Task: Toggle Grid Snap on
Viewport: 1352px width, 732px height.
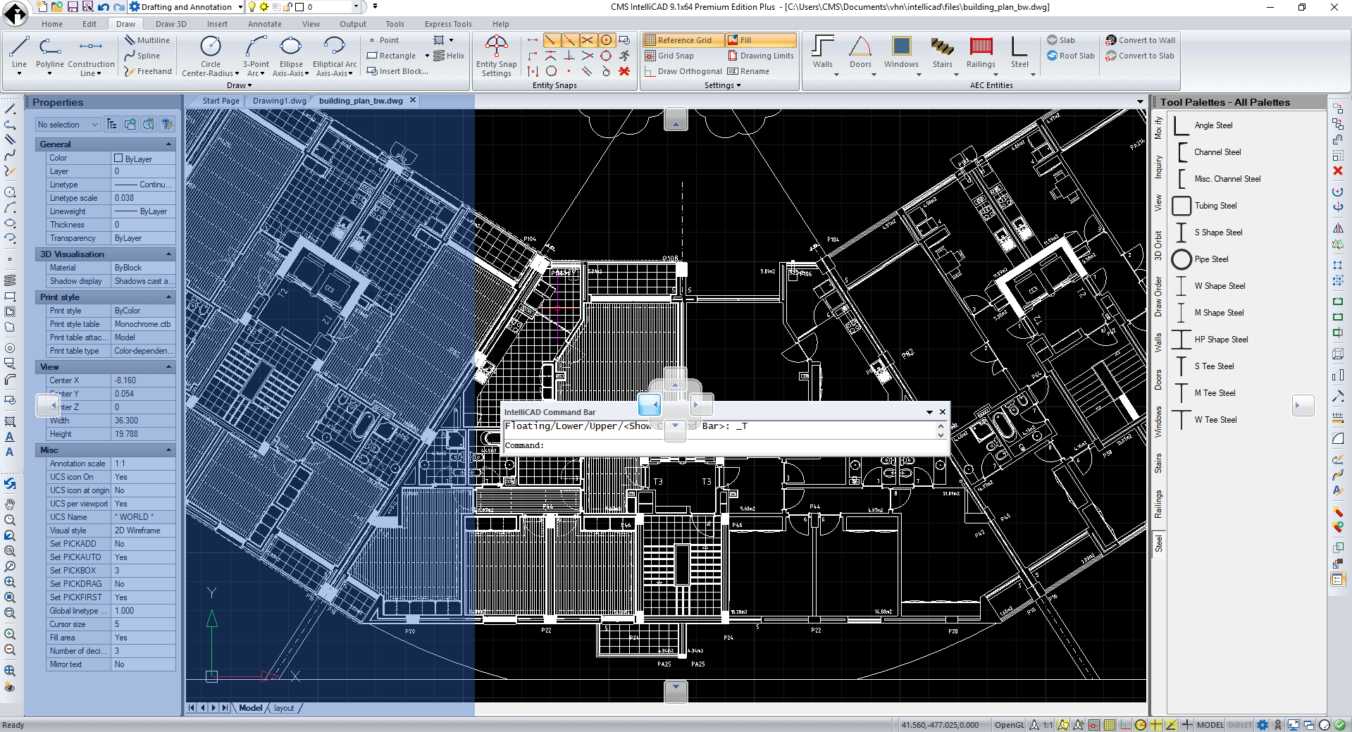Action: 674,56
